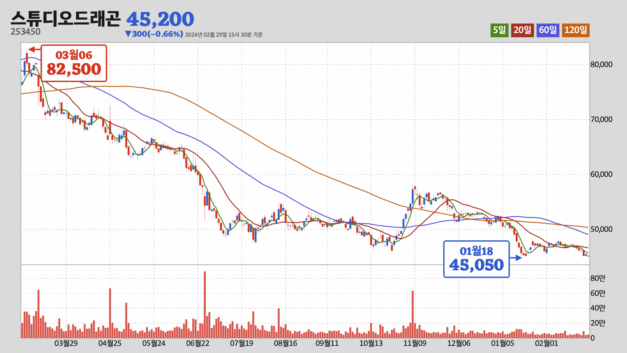627x353 pixels.
Task: Click the stock name 스튜디오드래곤
Action: (65, 19)
